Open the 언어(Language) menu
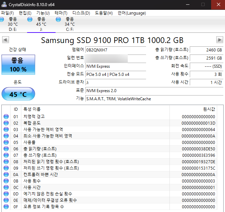Screen dimensions: 225x212 tap(132, 13)
